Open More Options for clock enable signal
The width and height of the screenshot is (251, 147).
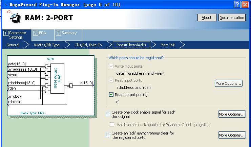pyautogui.click(x=232, y=114)
